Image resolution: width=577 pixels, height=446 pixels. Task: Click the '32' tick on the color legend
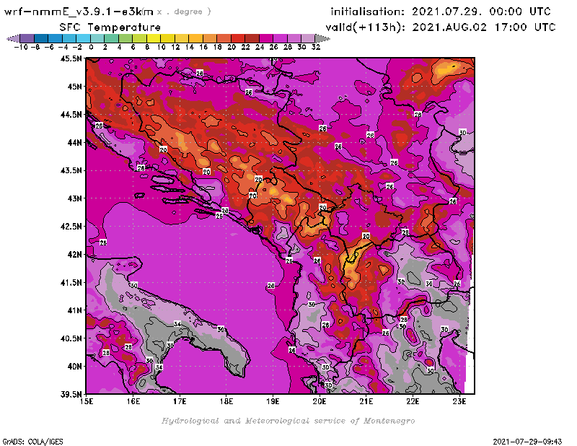[x=316, y=47]
